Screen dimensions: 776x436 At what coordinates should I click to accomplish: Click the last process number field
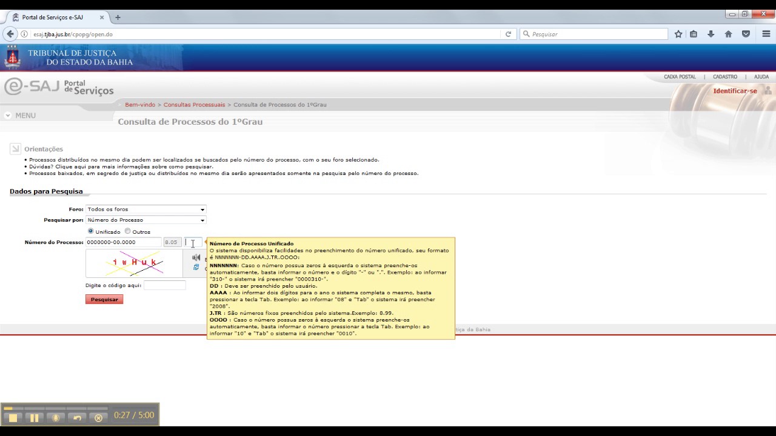click(x=193, y=242)
